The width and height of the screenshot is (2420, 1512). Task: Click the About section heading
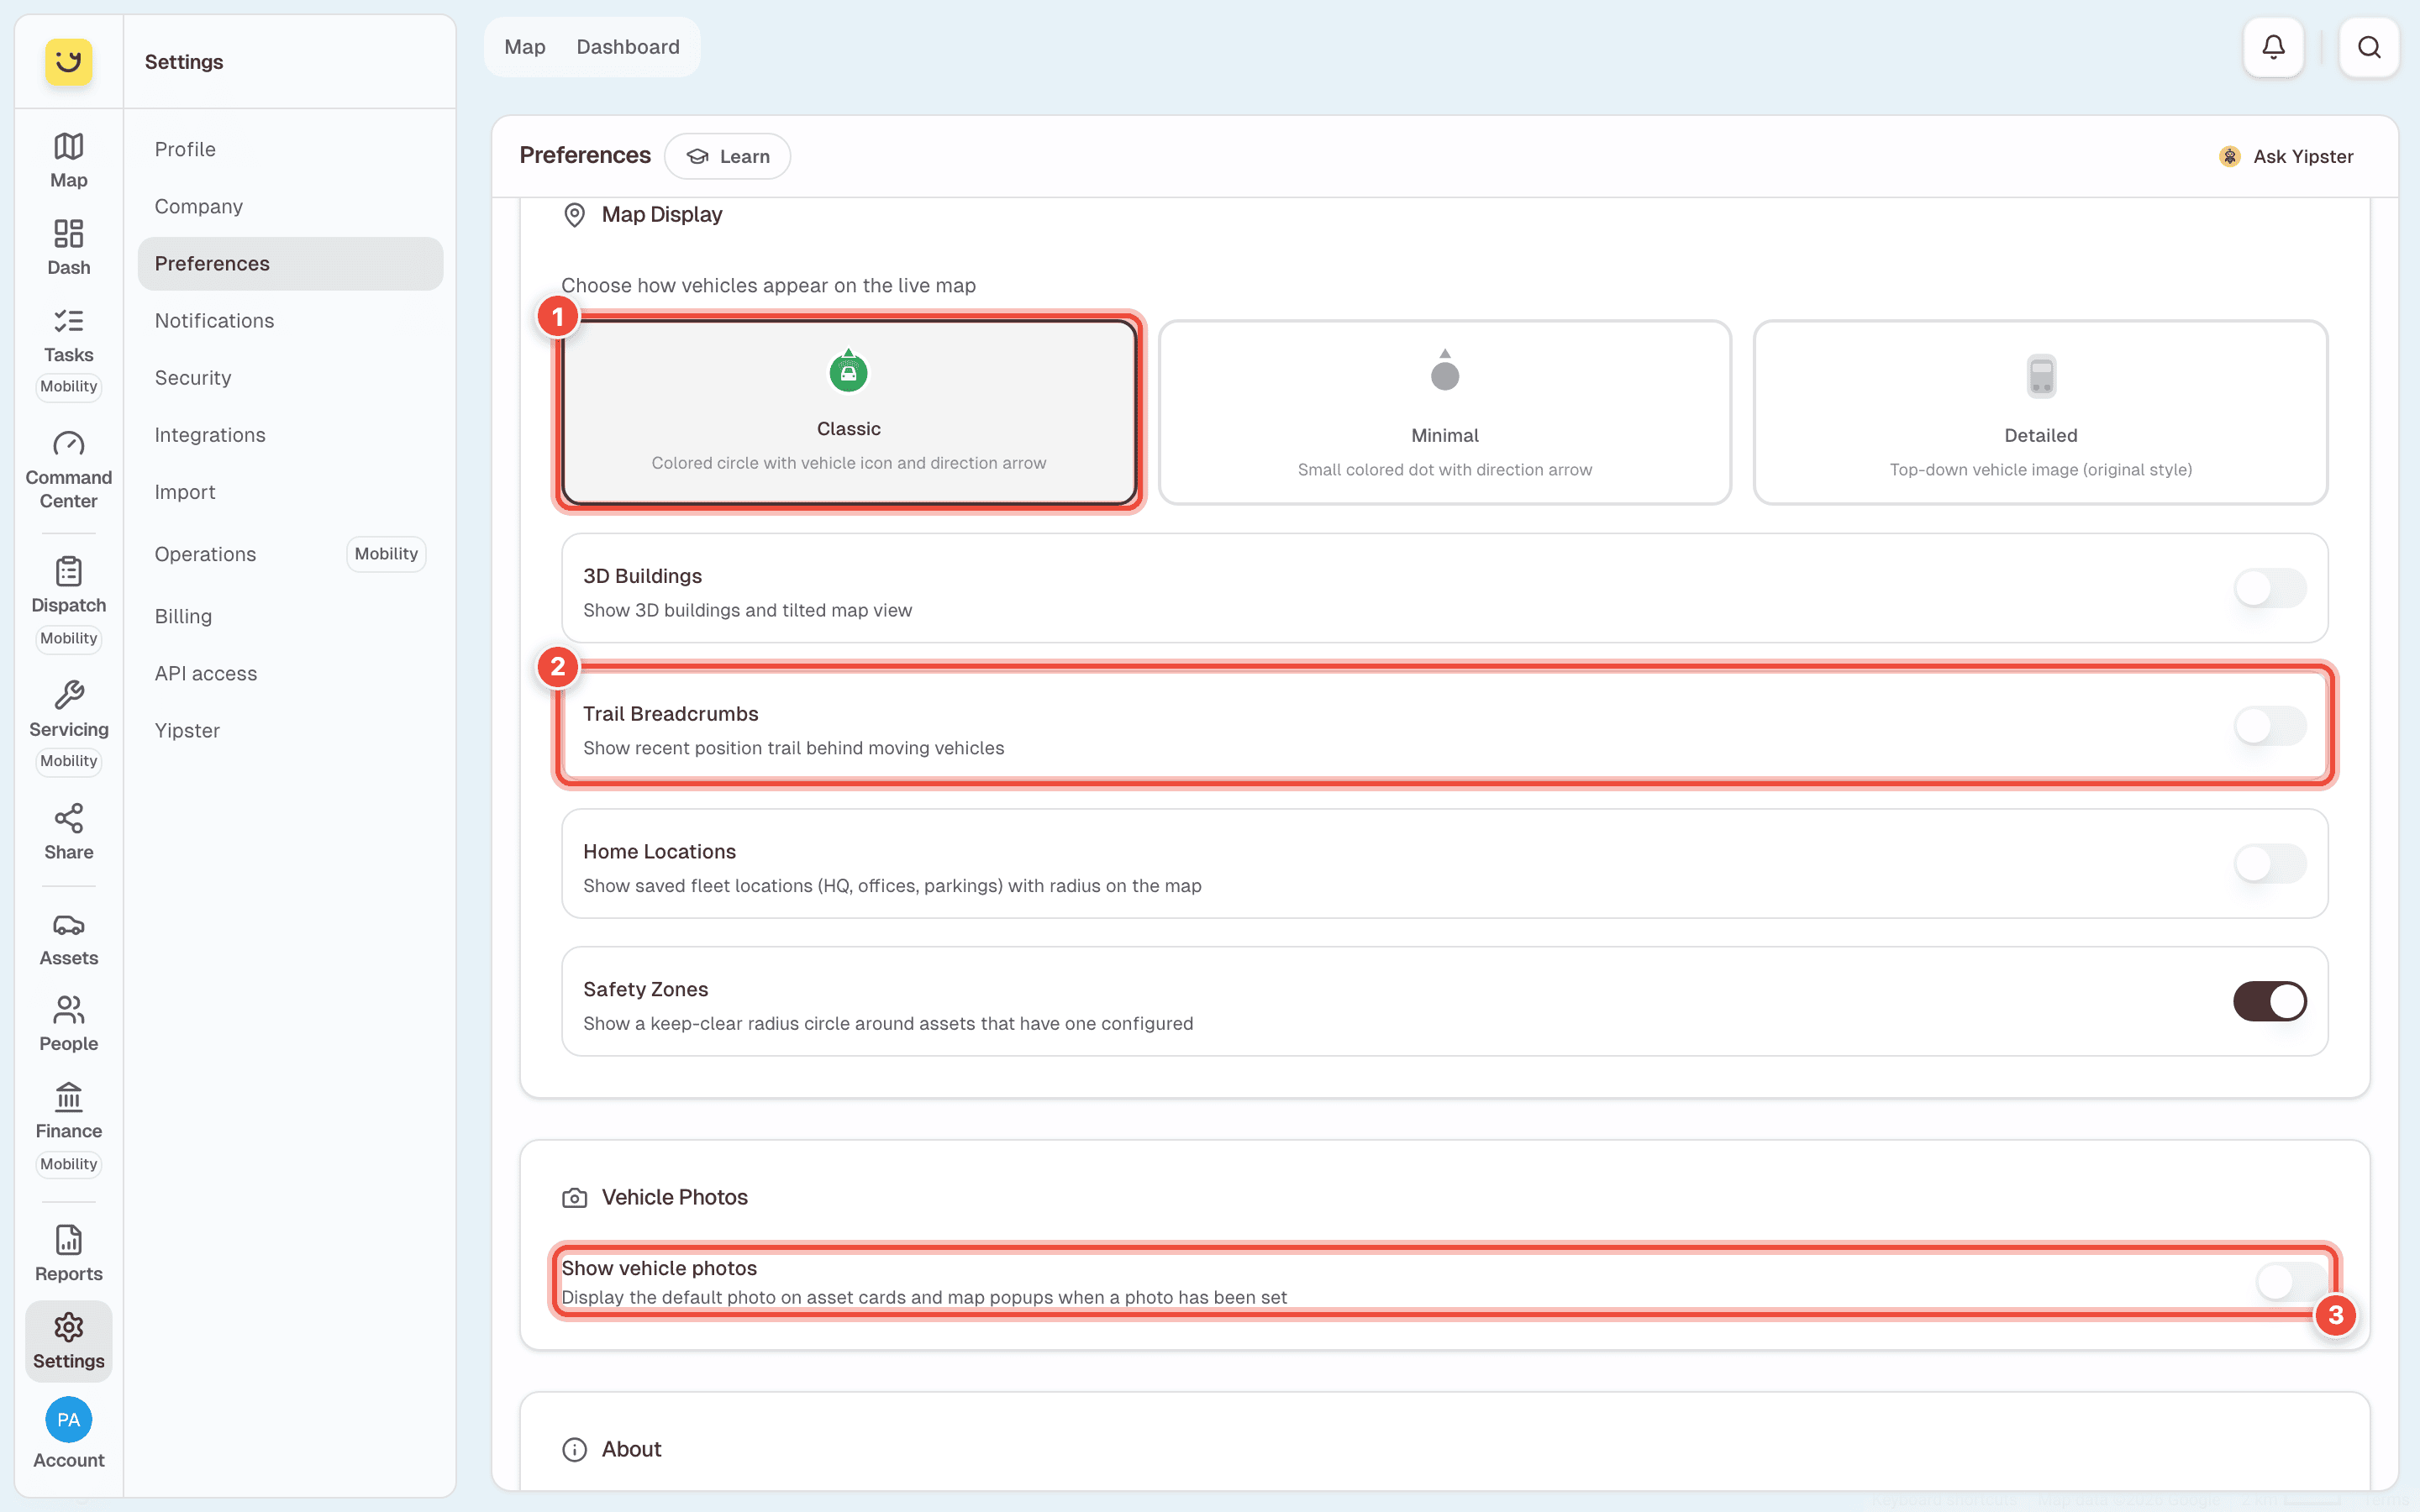(x=631, y=1449)
